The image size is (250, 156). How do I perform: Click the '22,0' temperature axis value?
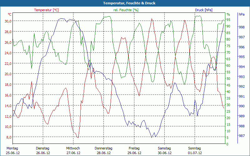point(8,64)
